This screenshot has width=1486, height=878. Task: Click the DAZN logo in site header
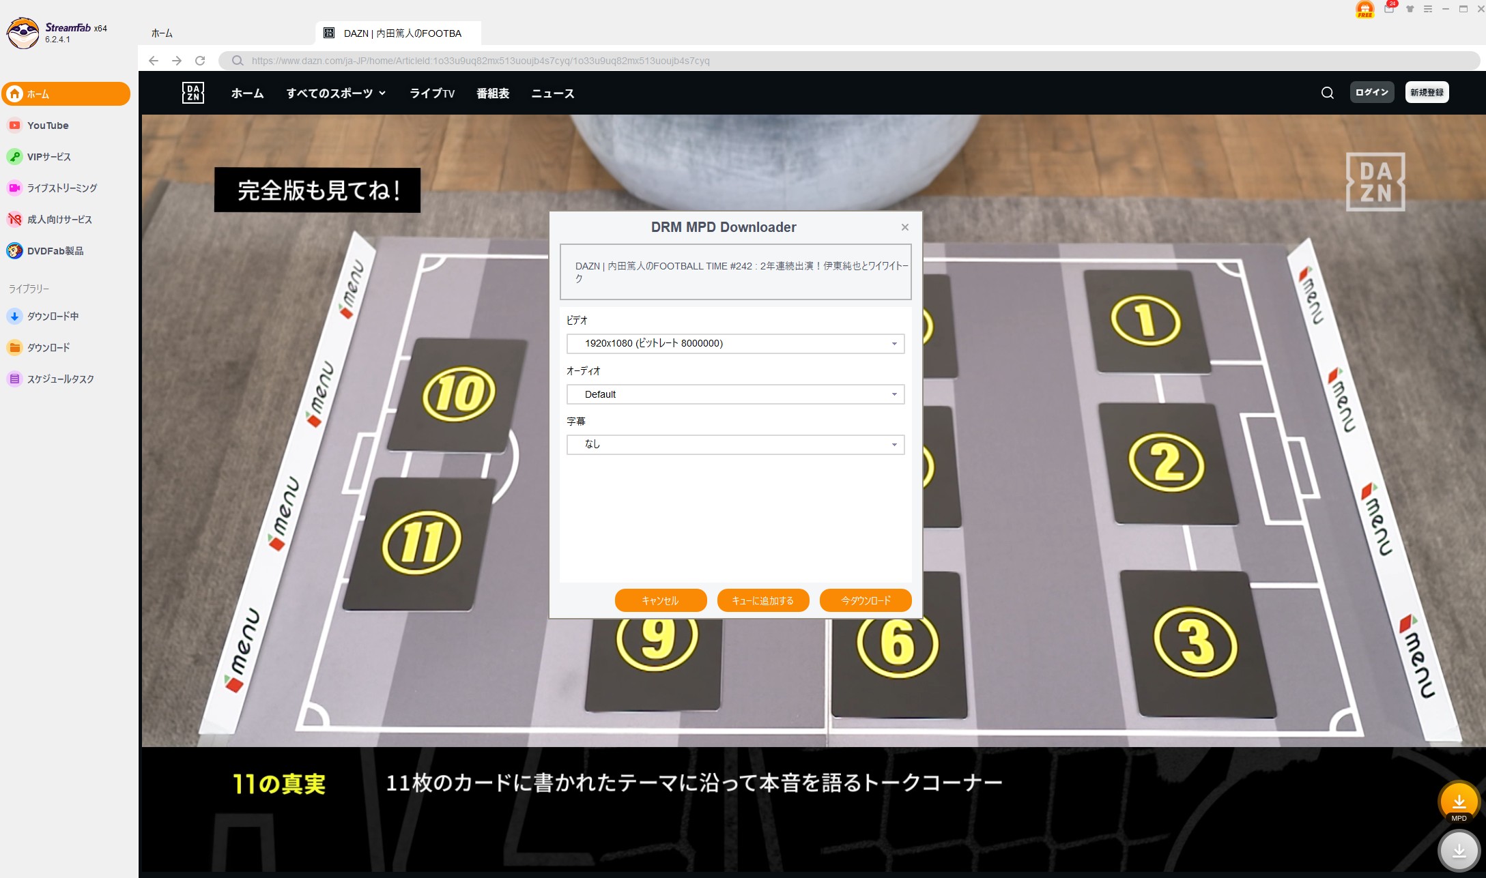click(193, 93)
